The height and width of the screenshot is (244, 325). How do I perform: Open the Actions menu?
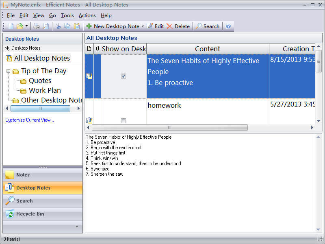[x=87, y=15]
